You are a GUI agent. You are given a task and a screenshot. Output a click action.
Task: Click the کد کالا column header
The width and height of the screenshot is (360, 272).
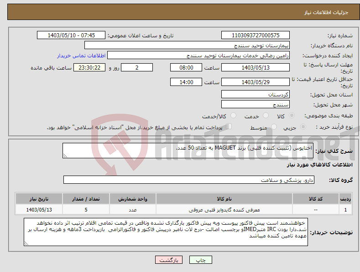[x=316, y=199]
